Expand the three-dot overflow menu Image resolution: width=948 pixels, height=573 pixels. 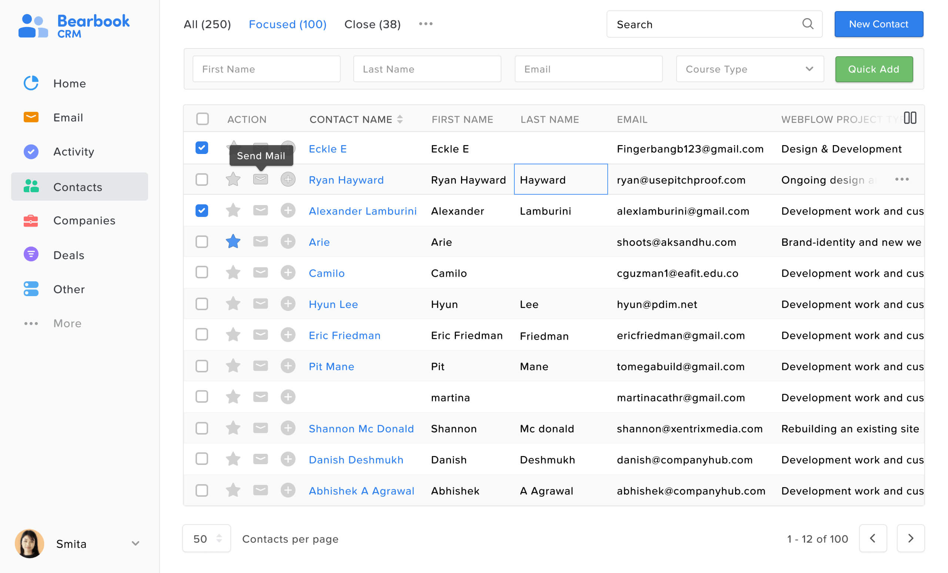click(426, 24)
